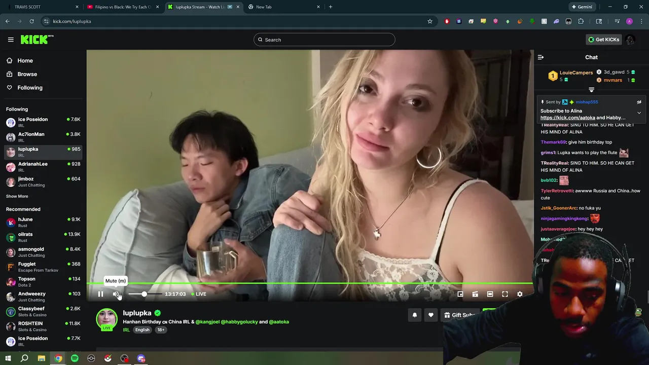Bookmark this page with star icon
Image resolution: width=649 pixels, height=365 pixels.
coord(430,21)
